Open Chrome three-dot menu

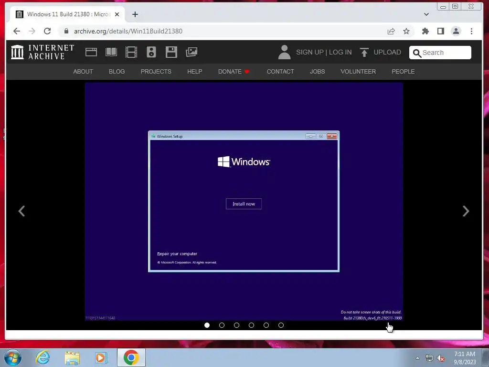[471, 31]
